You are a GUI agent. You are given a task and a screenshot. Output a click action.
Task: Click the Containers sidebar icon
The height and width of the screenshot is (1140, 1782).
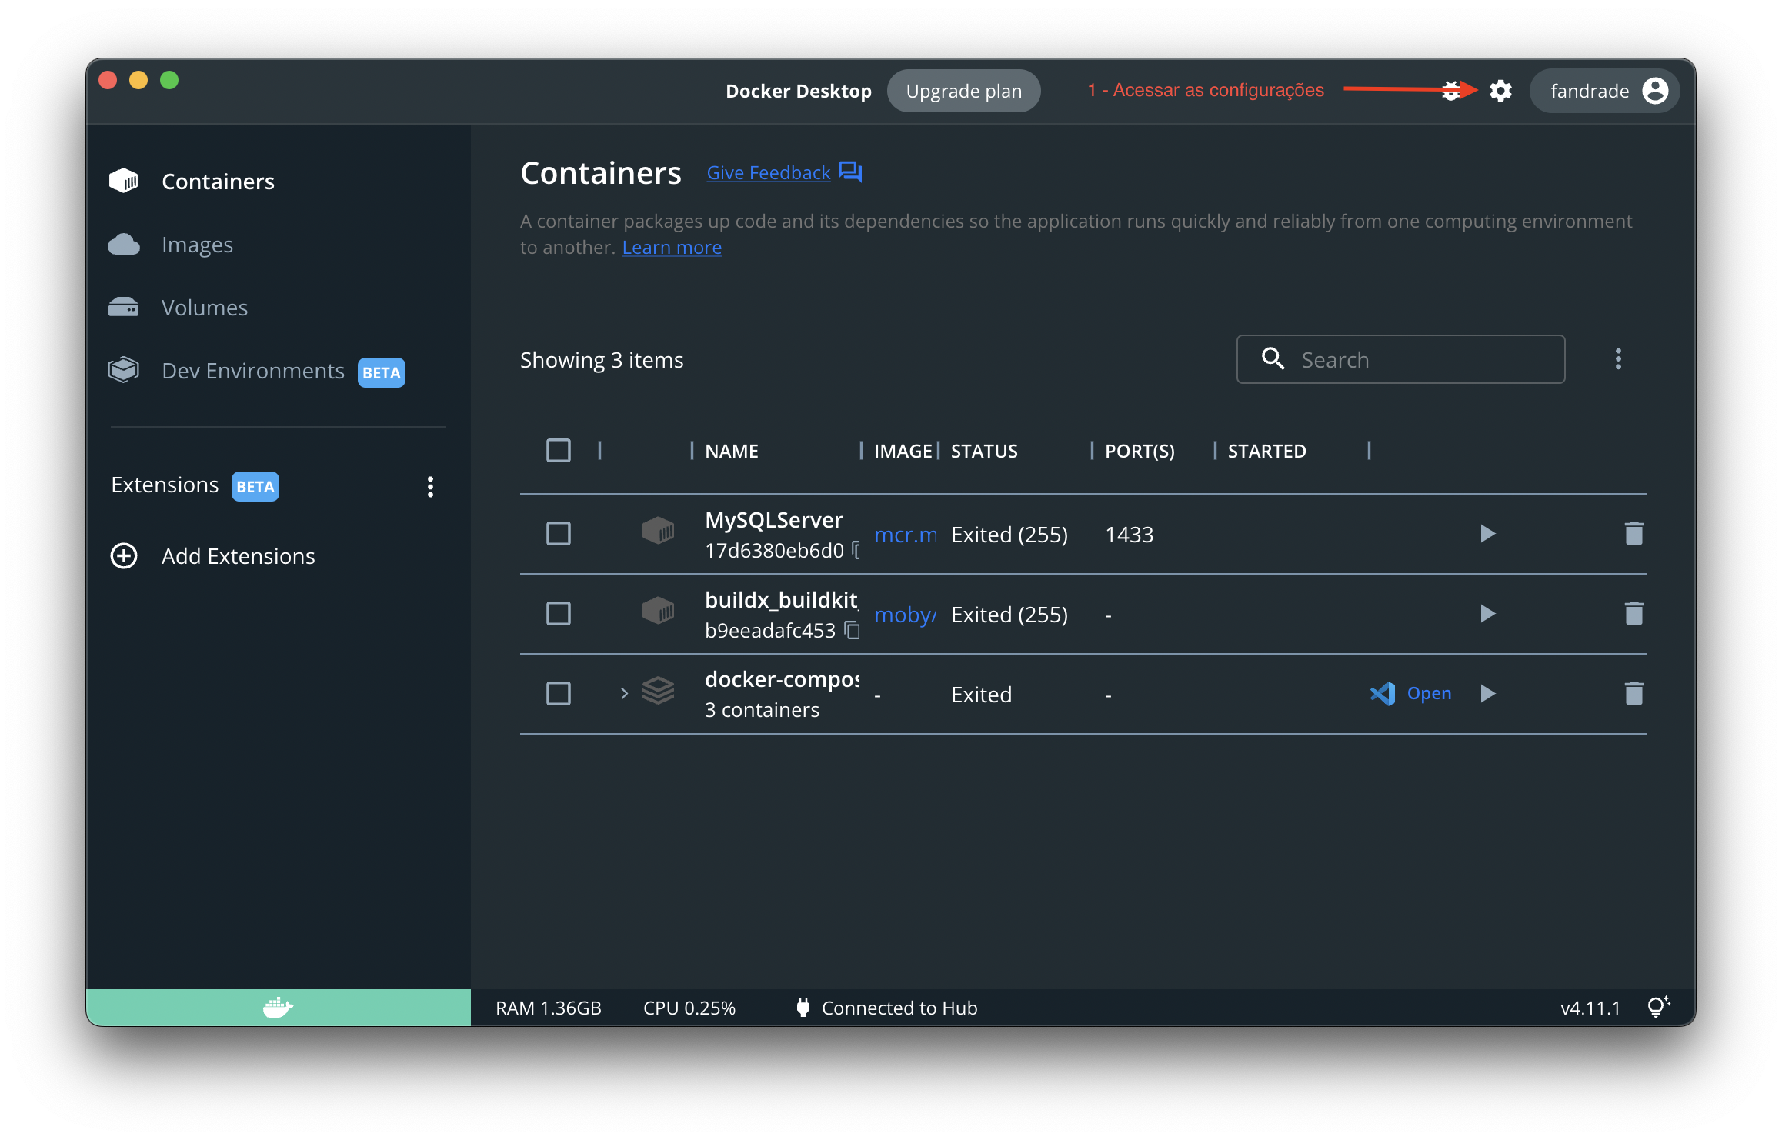[124, 181]
